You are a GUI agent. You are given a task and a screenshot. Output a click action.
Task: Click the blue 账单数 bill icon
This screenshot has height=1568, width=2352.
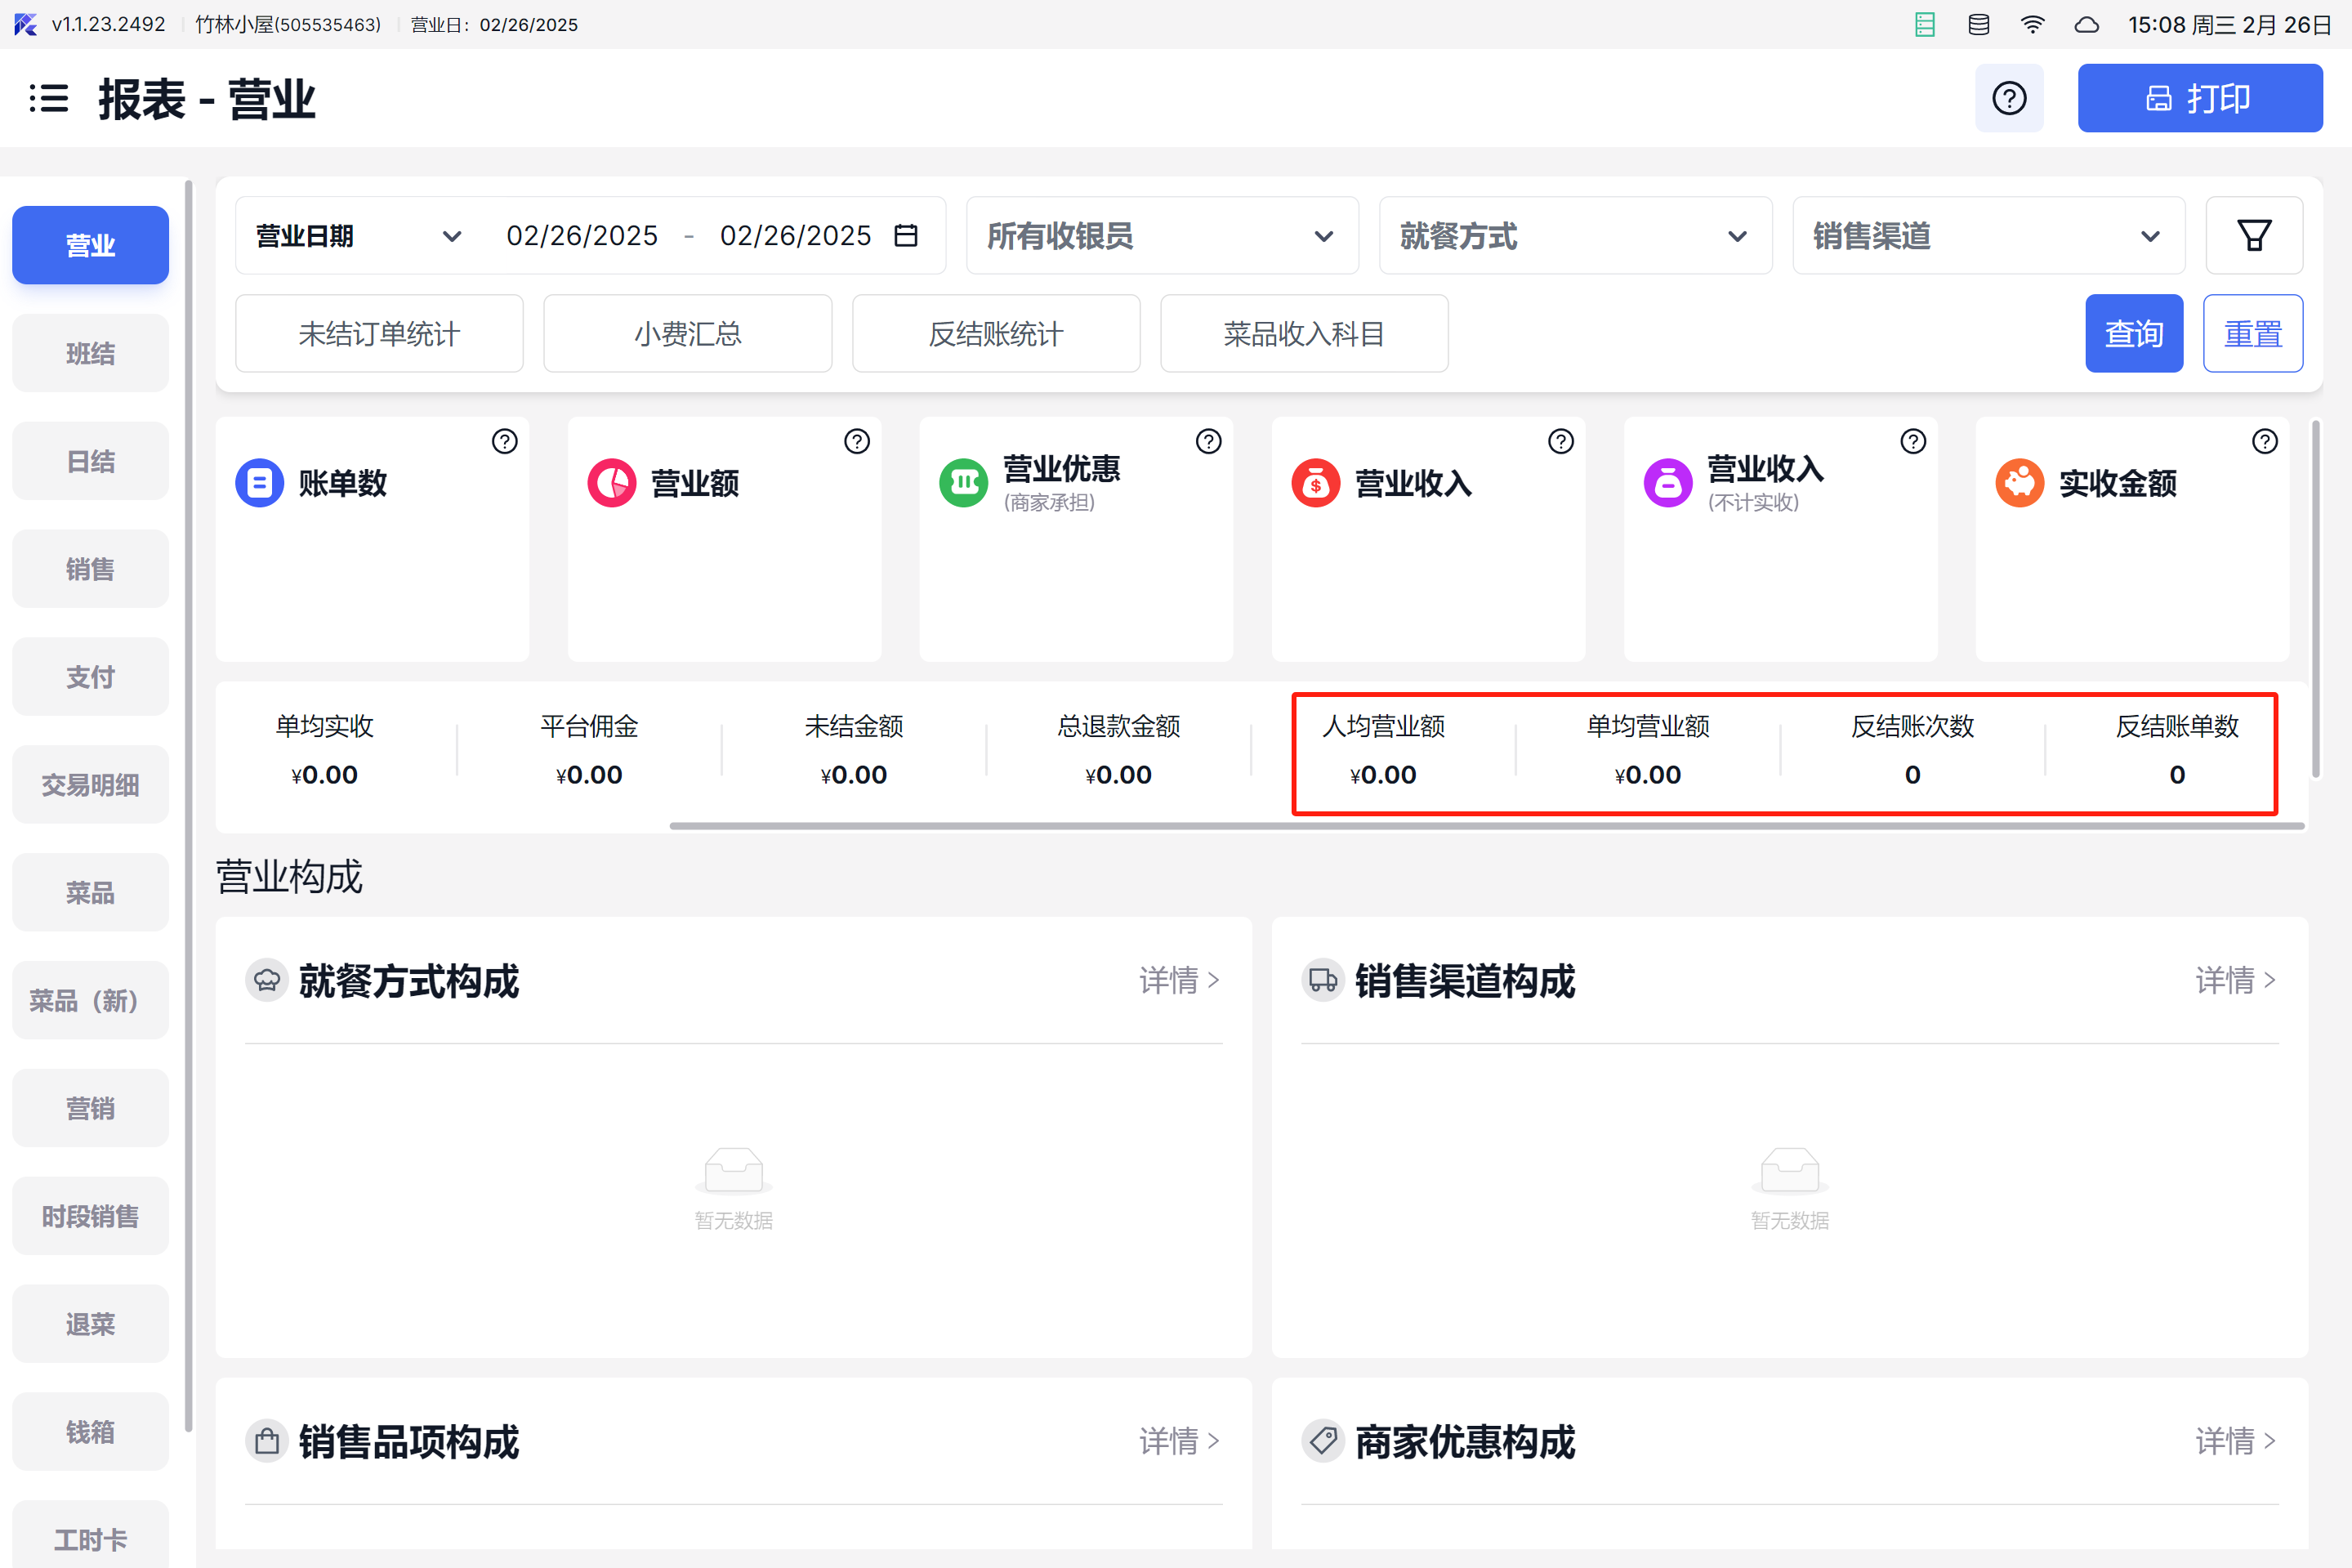[259, 483]
